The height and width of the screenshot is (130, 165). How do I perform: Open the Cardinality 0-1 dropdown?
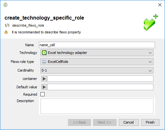[x=97, y=70]
